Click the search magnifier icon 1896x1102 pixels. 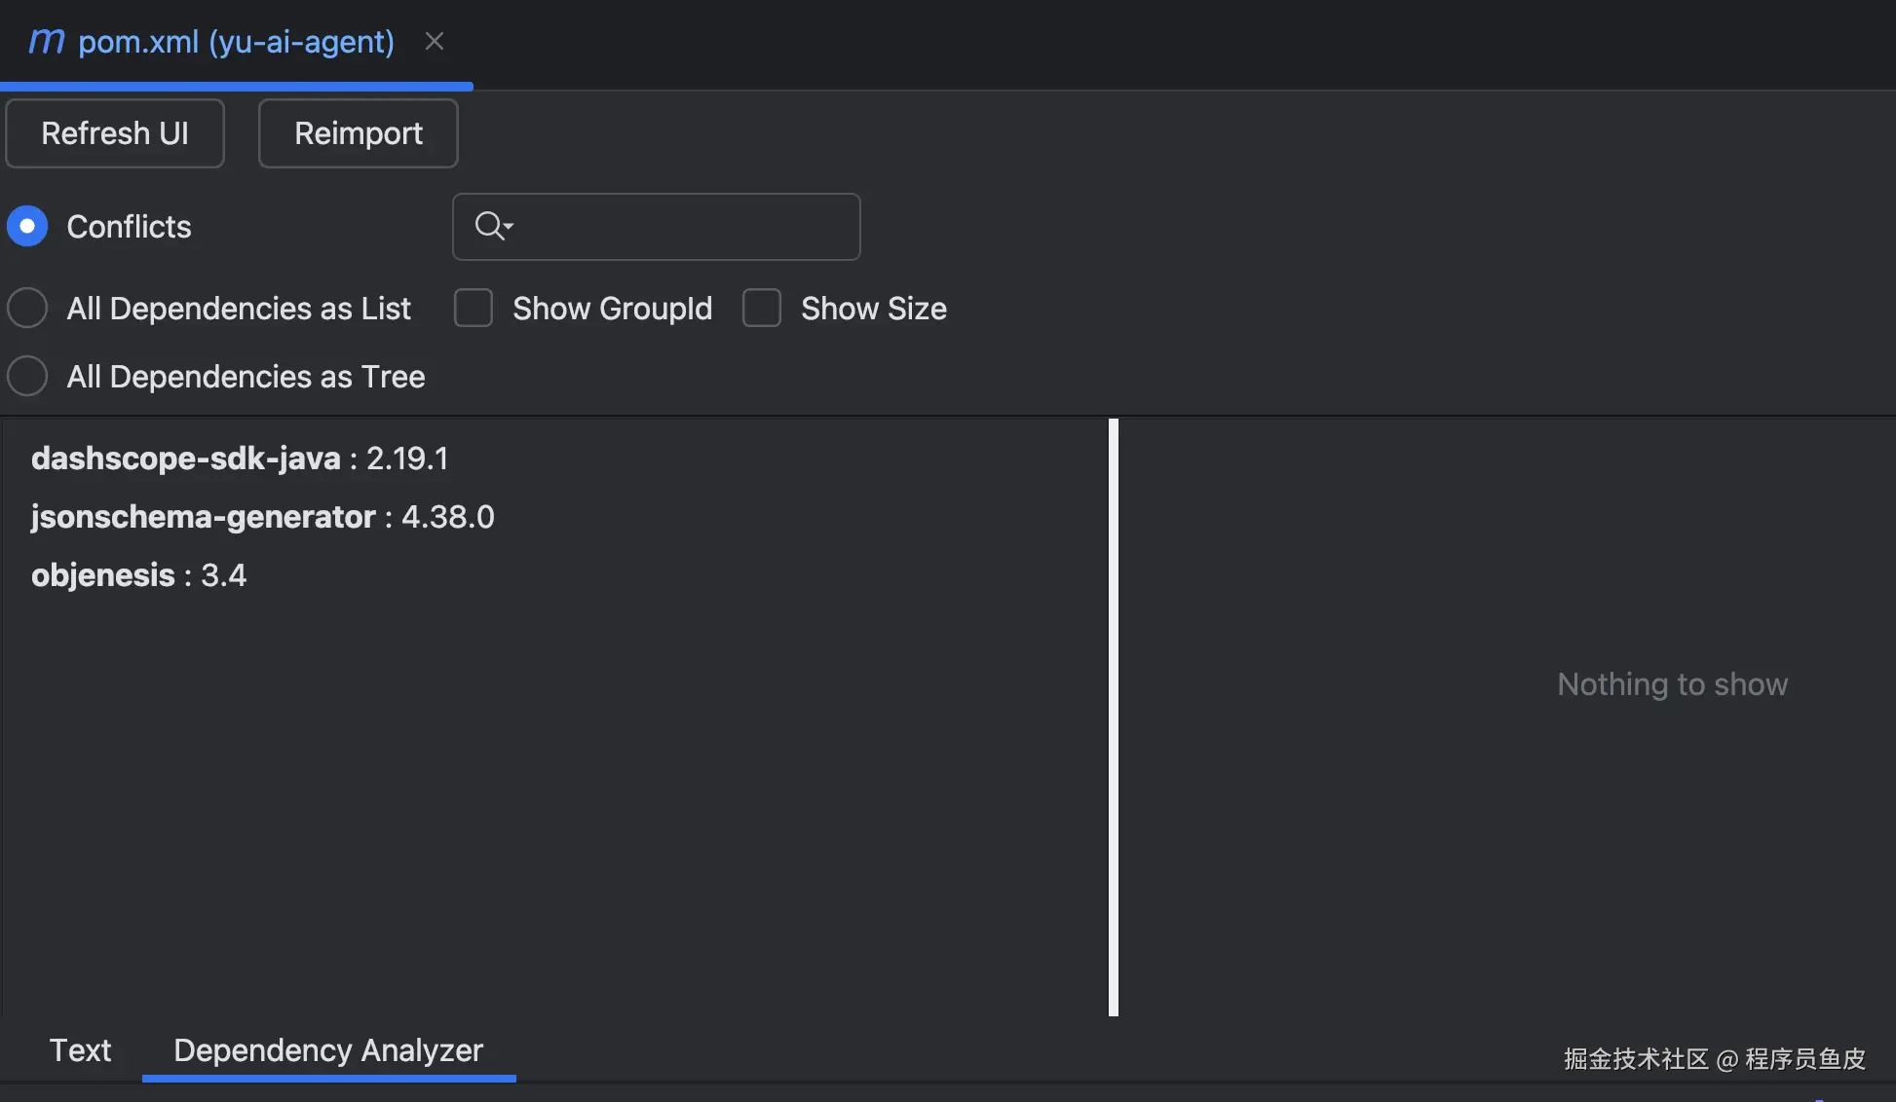488,226
